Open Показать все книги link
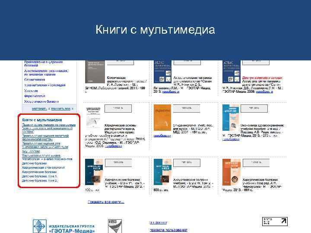The width and height of the screenshot is (311, 233). 106,202
